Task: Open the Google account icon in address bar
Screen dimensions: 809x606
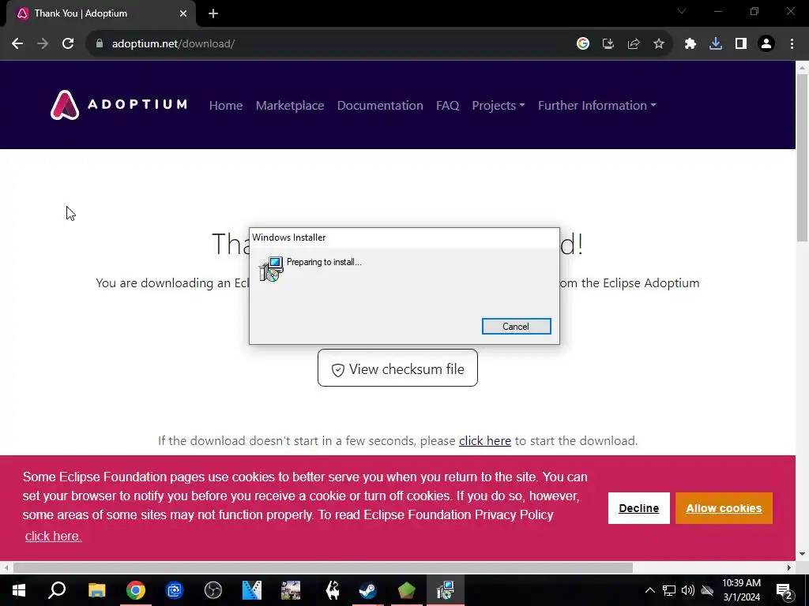Action: [x=583, y=44]
